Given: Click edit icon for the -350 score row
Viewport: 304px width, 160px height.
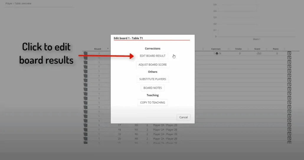Looking at the screenshot, I should click(289, 54).
